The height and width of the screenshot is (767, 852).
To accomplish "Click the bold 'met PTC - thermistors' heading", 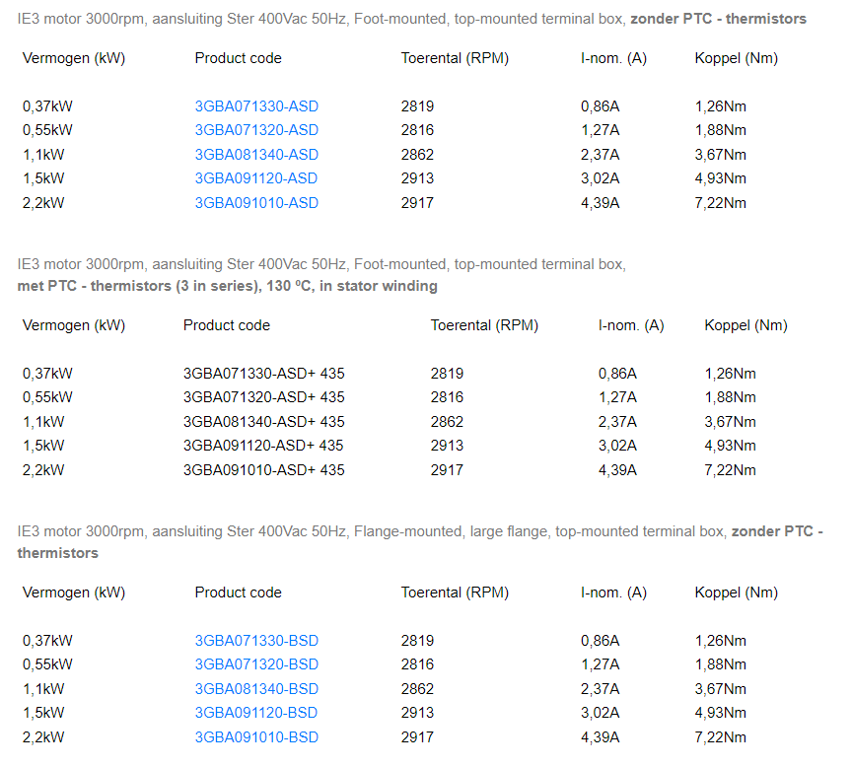I will point(227,286).
